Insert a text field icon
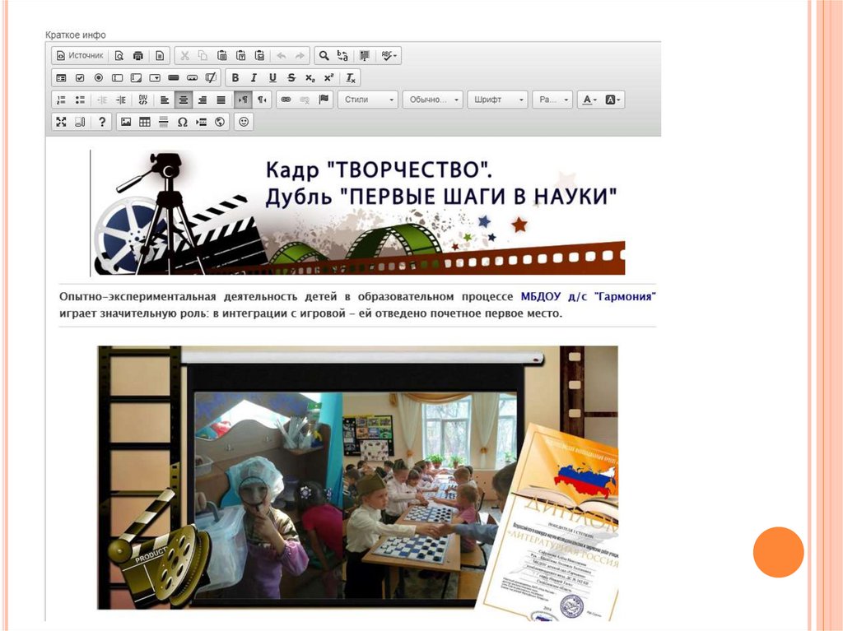The image size is (843, 631). pos(117,78)
